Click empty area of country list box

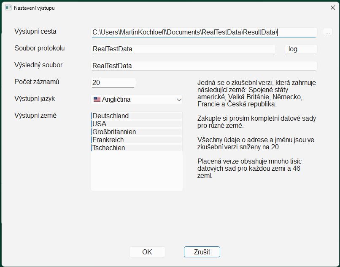click(x=137, y=171)
